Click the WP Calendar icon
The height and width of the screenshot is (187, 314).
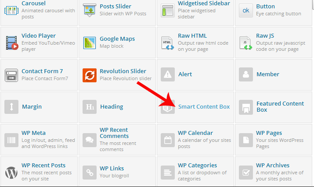[x=168, y=140]
